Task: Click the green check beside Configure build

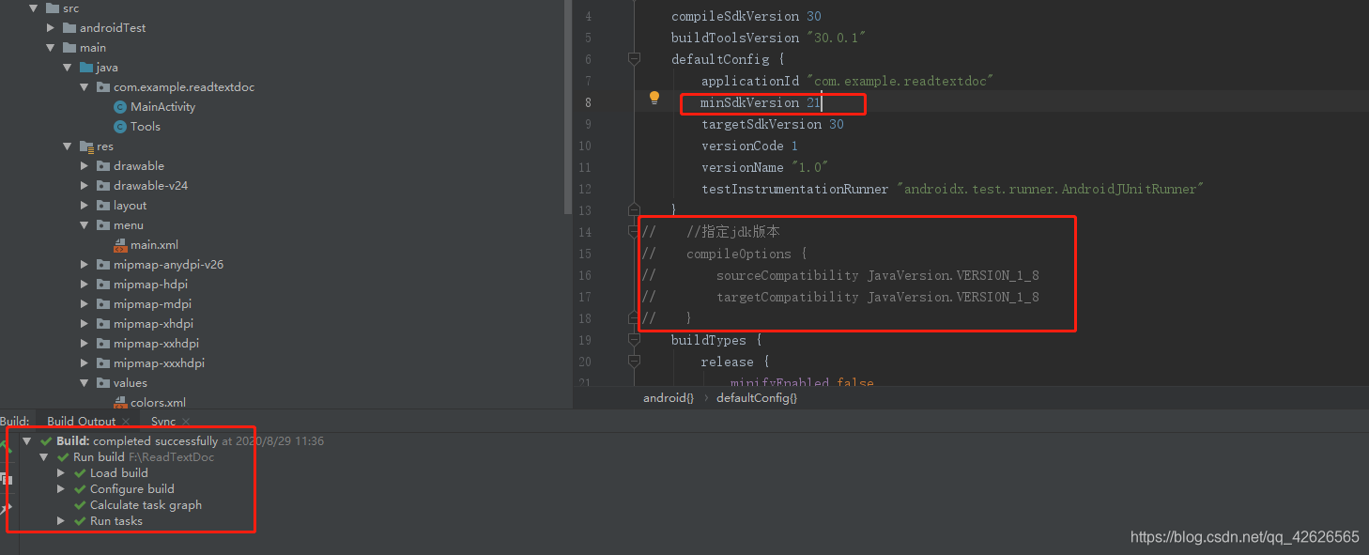Action: pos(81,489)
